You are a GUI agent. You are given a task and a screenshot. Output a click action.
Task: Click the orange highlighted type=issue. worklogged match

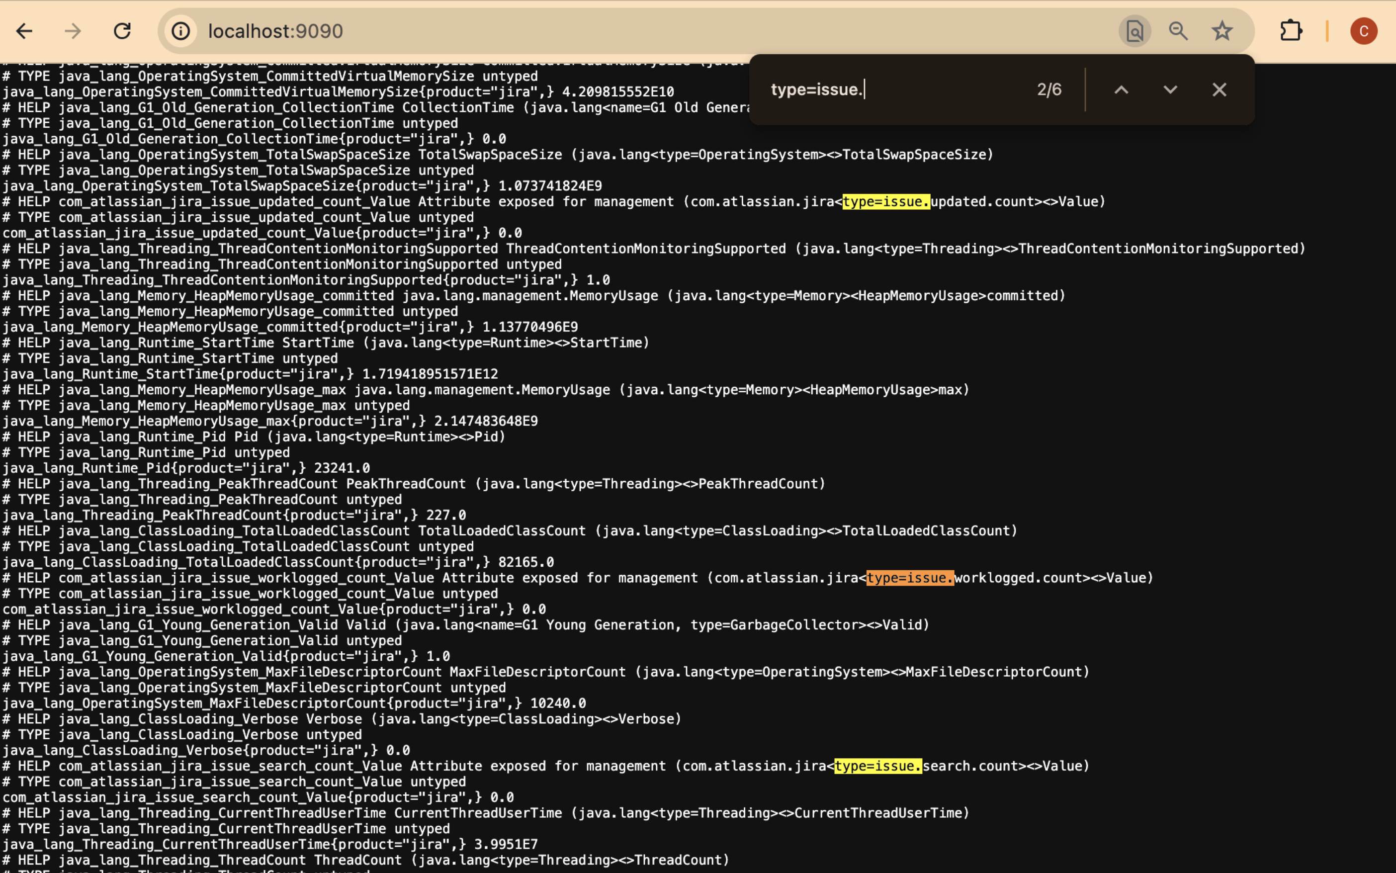pyautogui.click(x=910, y=578)
